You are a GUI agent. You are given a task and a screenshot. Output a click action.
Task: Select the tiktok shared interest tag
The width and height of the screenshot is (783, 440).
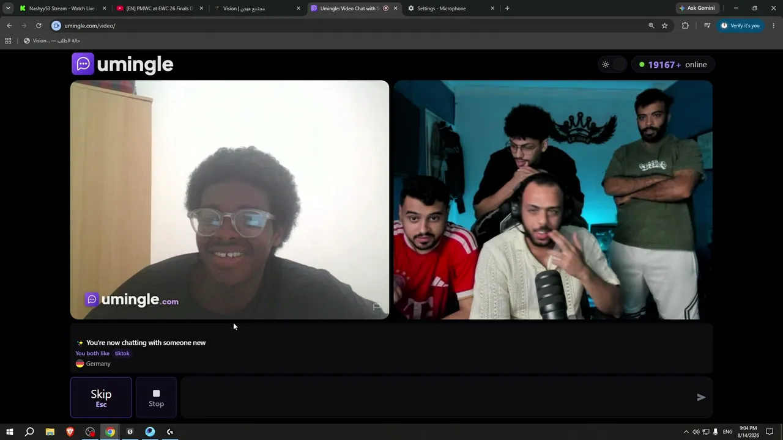pos(122,353)
